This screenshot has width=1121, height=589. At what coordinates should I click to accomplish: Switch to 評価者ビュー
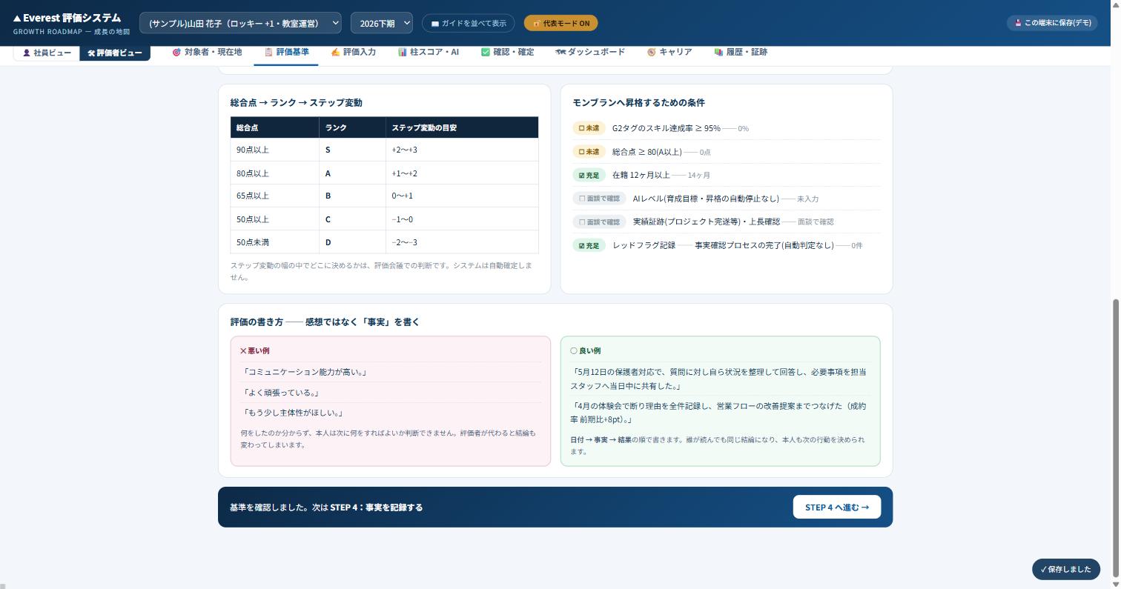click(115, 53)
